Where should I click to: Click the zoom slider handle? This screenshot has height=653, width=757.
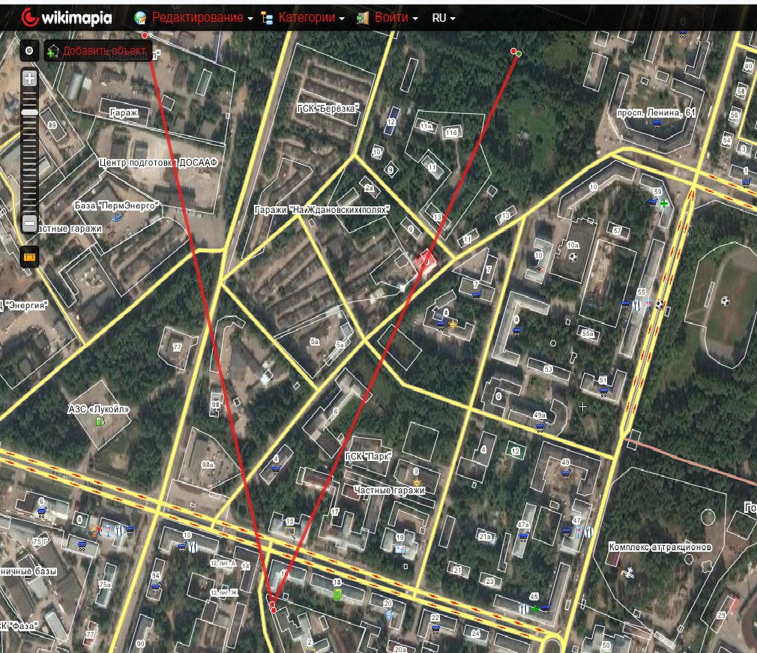[x=29, y=112]
